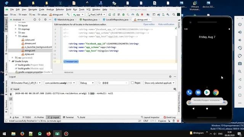Click the Profile app gauge icon
Viewport: 244px width, 137px height.
(x=133, y=14)
